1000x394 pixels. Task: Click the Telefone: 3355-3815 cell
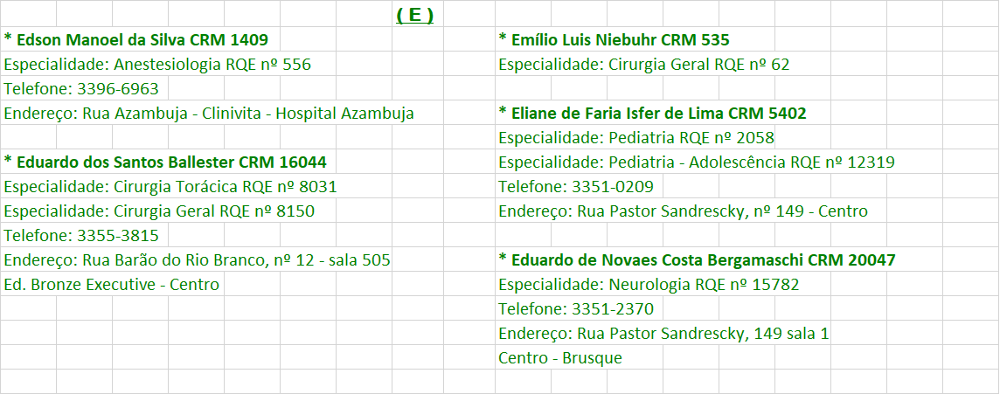tap(81, 236)
